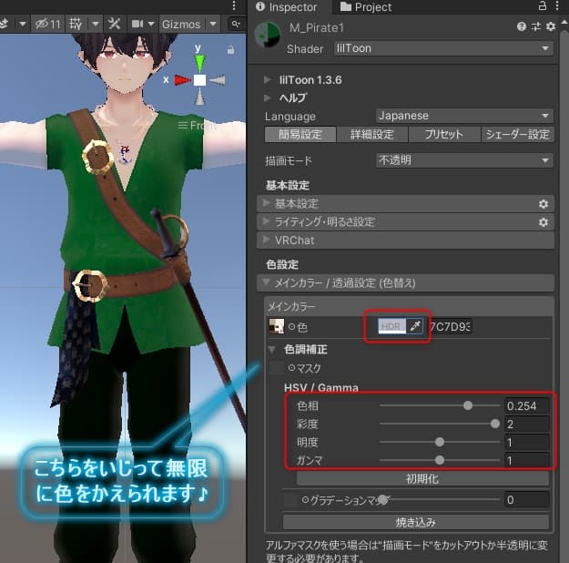Expand the VRChat foldout
Viewport: 569px width, 563px height.
pyautogui.click(x=405, y=241)
